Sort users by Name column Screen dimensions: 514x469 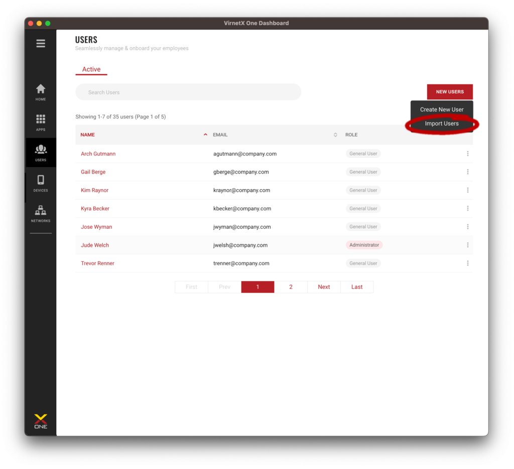[x=88, y=135]
